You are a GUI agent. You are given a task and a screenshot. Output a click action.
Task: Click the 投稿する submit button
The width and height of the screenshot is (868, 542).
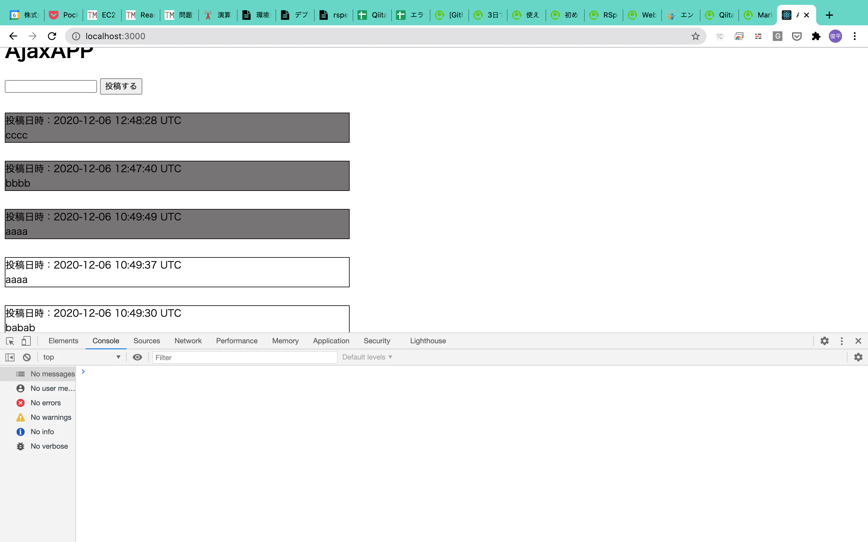[x=121, y=86]
